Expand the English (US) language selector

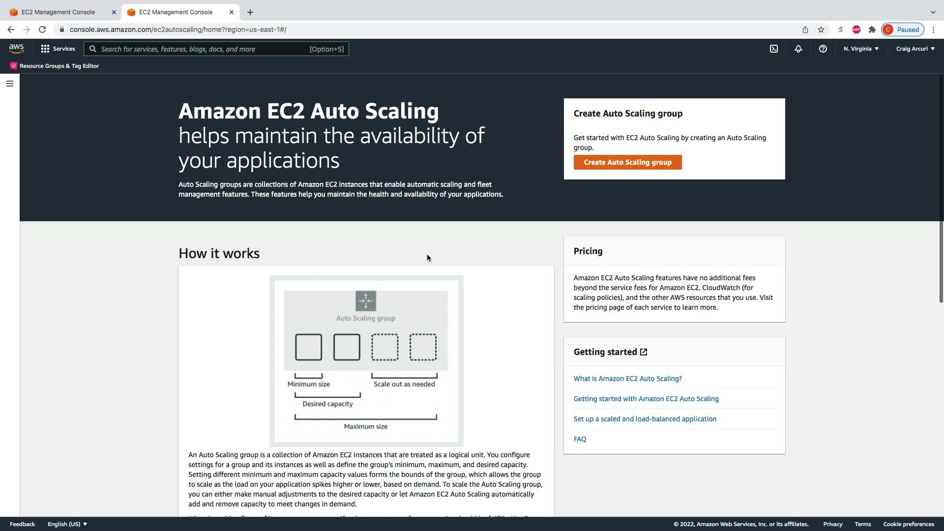67,524
